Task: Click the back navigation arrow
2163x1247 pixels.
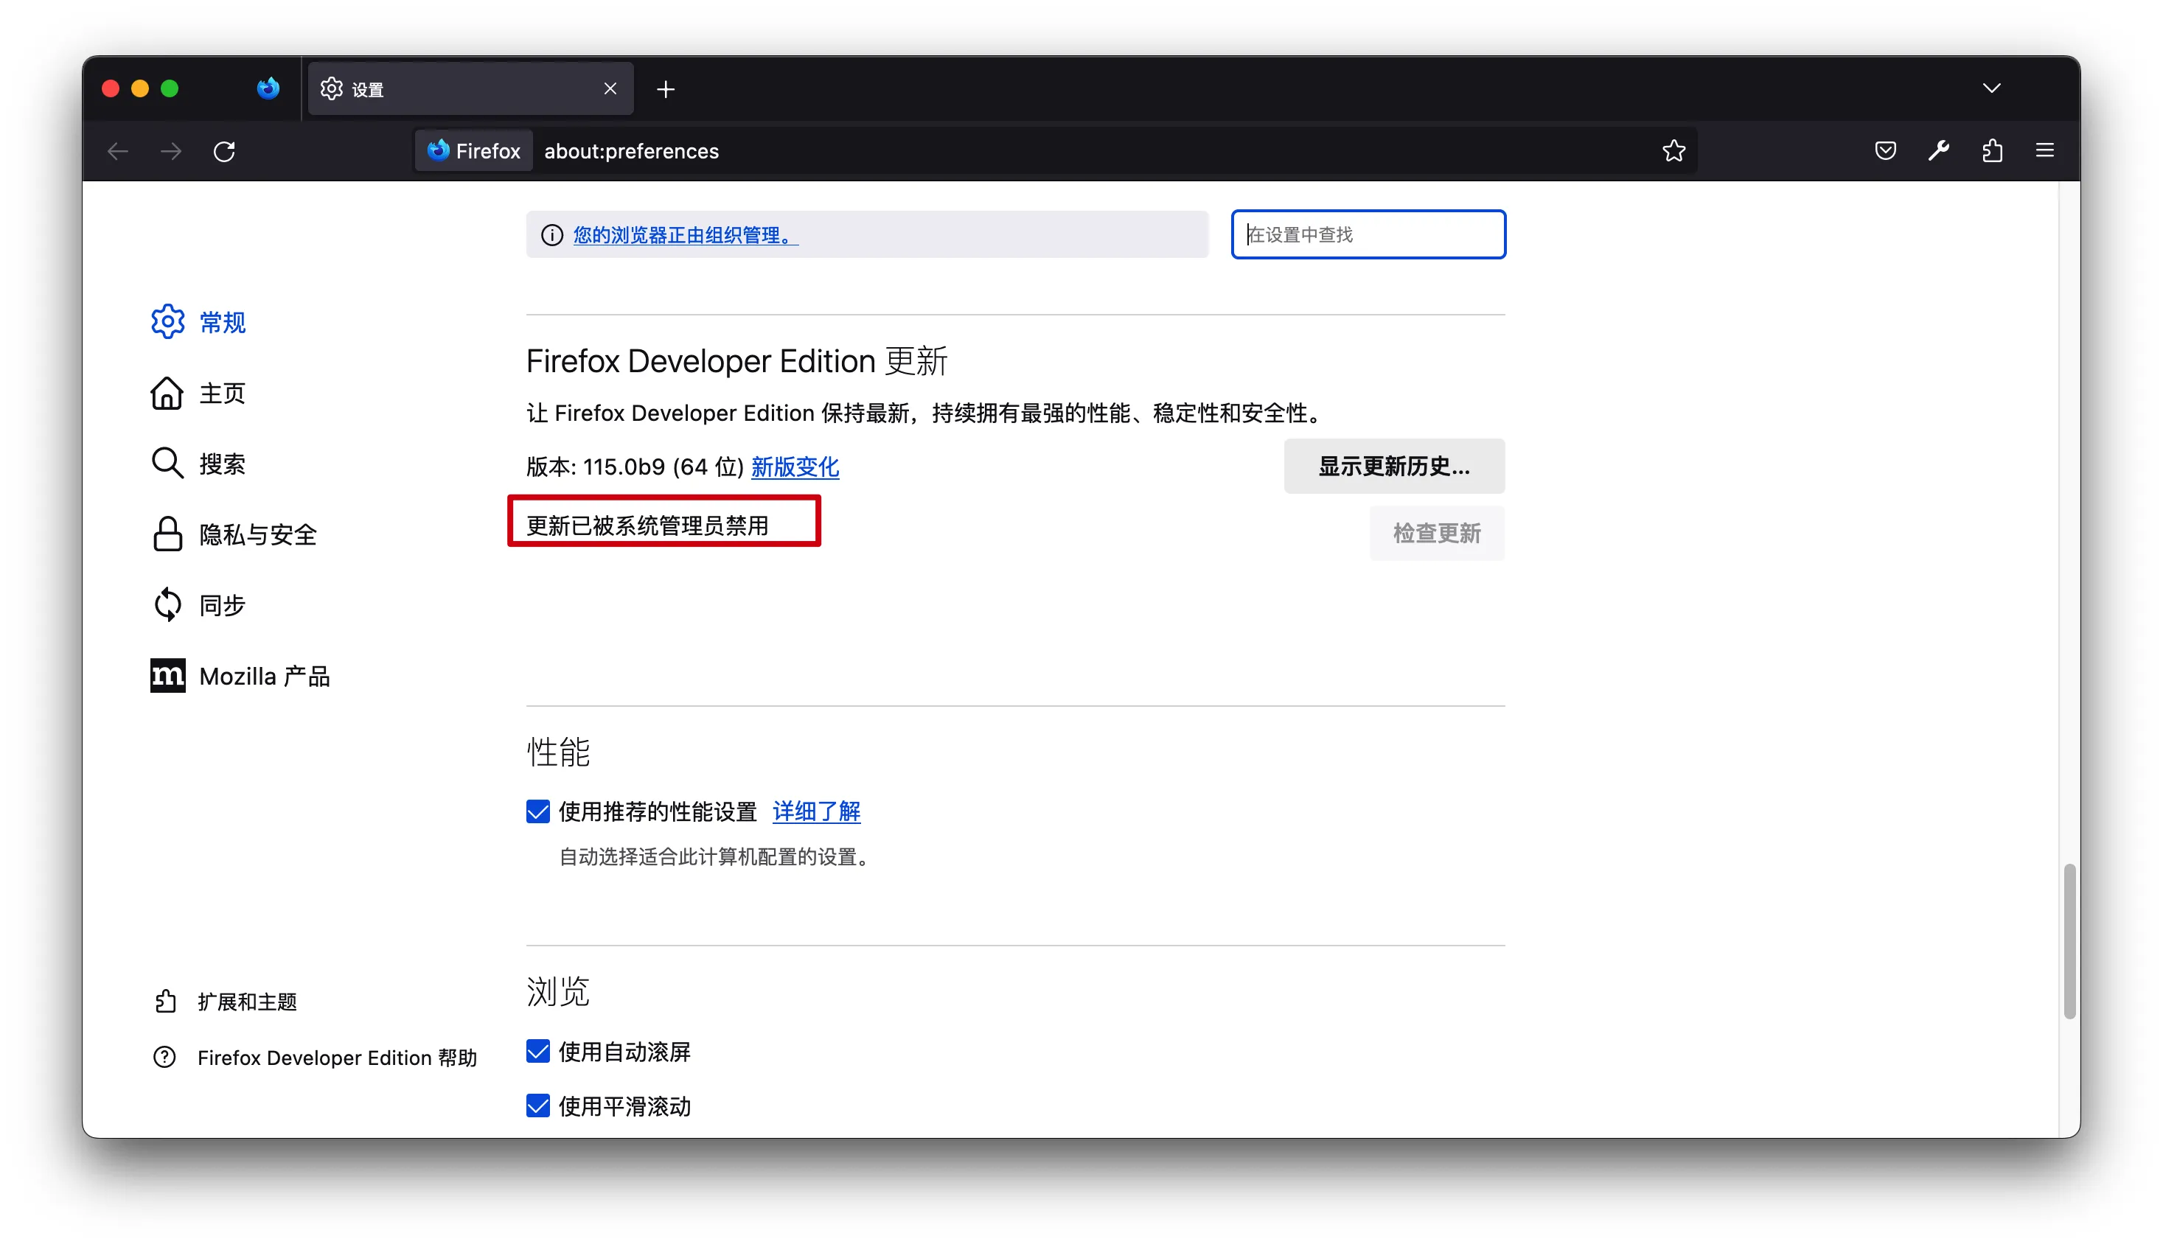Action: click(118, 152)
